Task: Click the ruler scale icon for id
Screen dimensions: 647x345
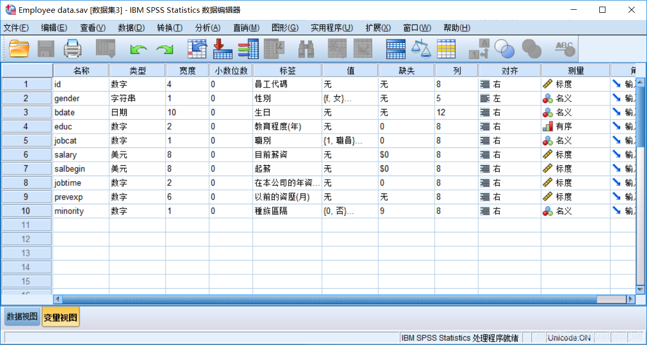Action: [x=548, y=84]
